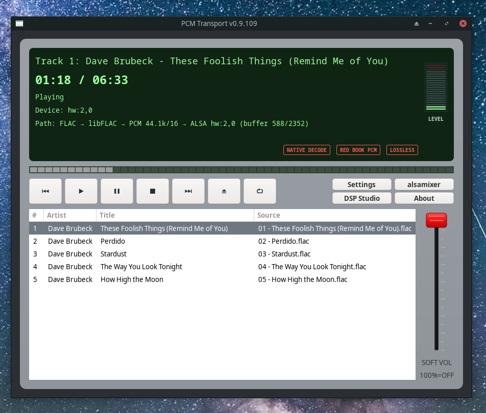486x413 pixels.
Task: Click Dave Brubeck artist in row 3
Action: (x=70, y=254)
